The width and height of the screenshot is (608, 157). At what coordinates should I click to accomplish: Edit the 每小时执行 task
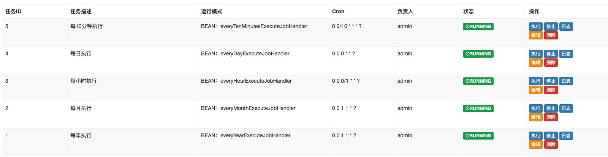pyautogui.click(x=536, y=90)
